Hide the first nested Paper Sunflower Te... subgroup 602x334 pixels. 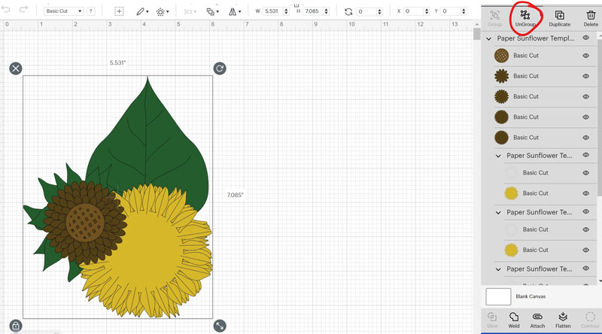[x=586, y=155]
